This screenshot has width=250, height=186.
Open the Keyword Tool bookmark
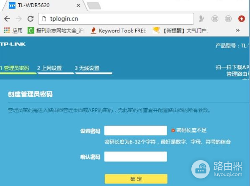tap(119, 31)
